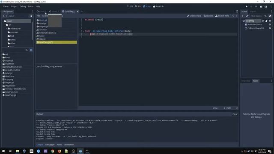Screen dimensions: 274x154
Task: Open the Help menu
Action: pos(38,6)
